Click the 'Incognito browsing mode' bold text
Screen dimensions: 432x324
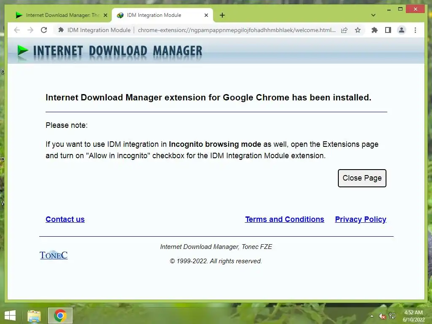click(x=215, y=144)
